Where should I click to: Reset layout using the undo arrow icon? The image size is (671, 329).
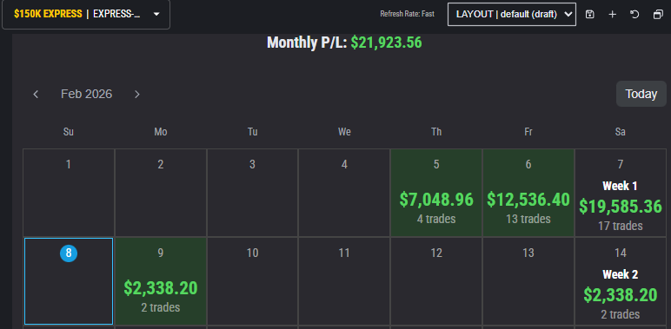tap(634, 15)
